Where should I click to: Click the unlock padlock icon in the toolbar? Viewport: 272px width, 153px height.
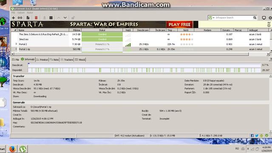[73, 18]
